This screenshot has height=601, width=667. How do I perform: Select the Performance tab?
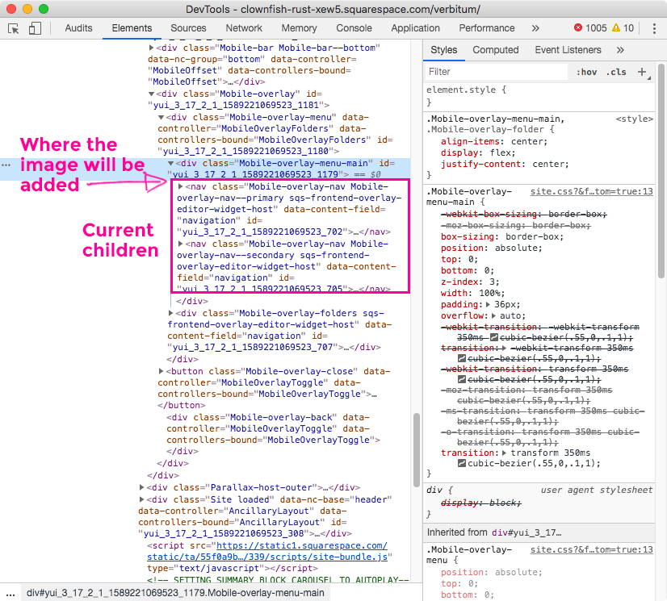tap(487, 28)
